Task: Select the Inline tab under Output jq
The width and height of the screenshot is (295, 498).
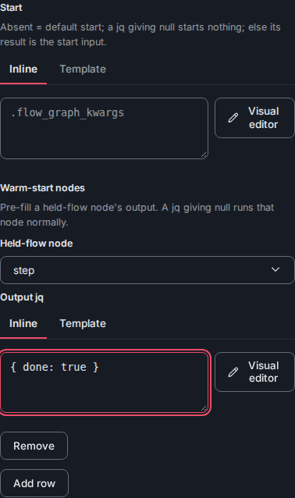Action: click(x=23, y=324)
